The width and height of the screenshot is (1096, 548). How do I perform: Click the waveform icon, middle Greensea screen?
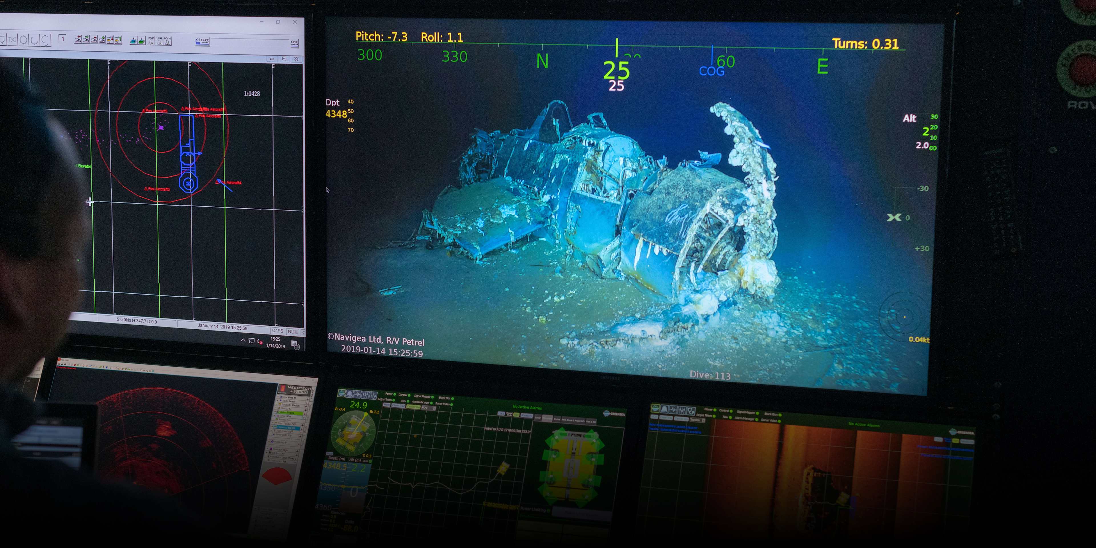[x=357, y=394]
